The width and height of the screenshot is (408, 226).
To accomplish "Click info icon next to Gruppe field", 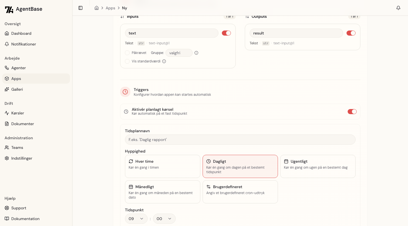I will (x=196, y=53).
